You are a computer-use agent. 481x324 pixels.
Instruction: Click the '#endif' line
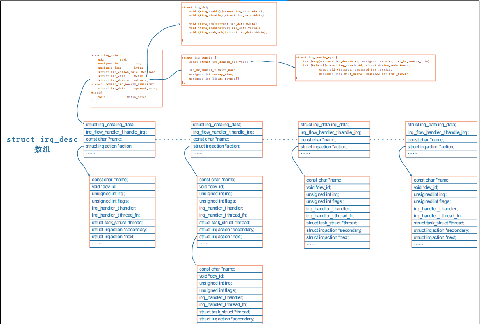[96, 93]
